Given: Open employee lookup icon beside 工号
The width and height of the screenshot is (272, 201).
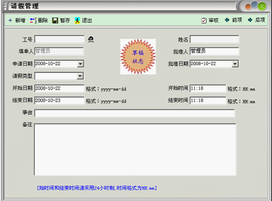Looking at the screenshot, I should tap(91, 39).
